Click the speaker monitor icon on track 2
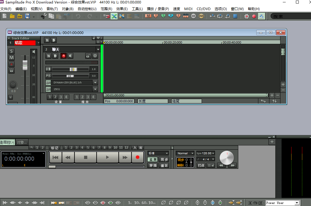Screen dimensions: 311x206 point(70,56)
